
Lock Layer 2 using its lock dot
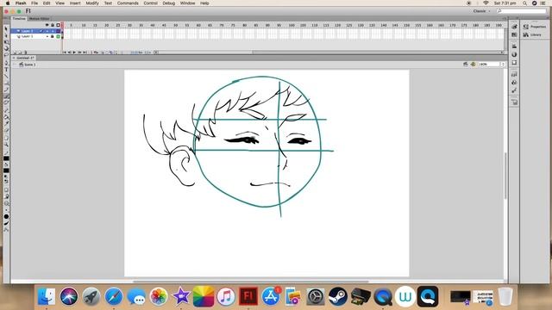[53, 31]
